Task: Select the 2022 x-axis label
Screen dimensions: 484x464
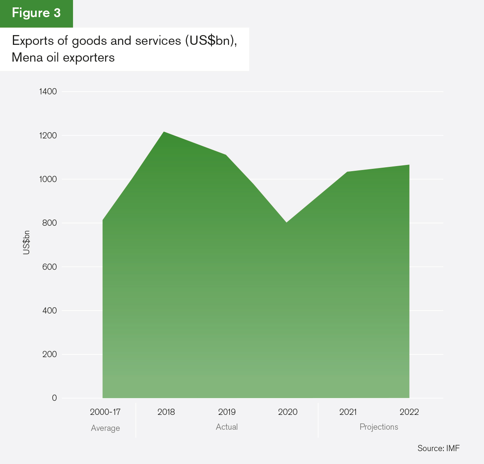Action: (x=409, y=412)
